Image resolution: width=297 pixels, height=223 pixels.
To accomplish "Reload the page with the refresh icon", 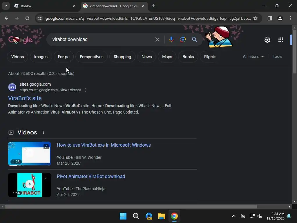I will click(27, 18).
